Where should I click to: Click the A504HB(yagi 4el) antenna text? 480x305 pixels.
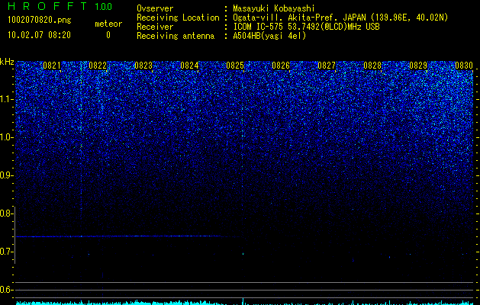coord(269,36)
